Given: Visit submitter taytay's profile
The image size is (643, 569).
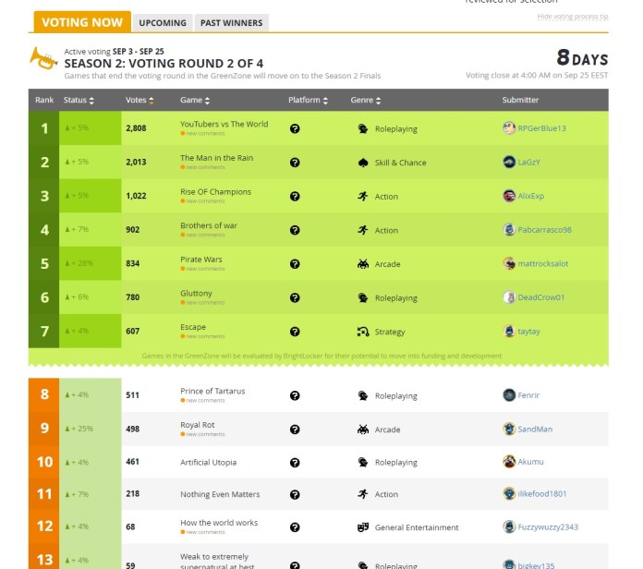Looking at the screenshot, I should tap(528, 332).
